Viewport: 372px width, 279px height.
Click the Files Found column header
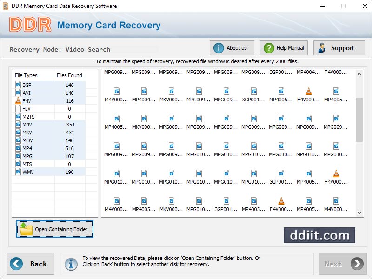69,75
